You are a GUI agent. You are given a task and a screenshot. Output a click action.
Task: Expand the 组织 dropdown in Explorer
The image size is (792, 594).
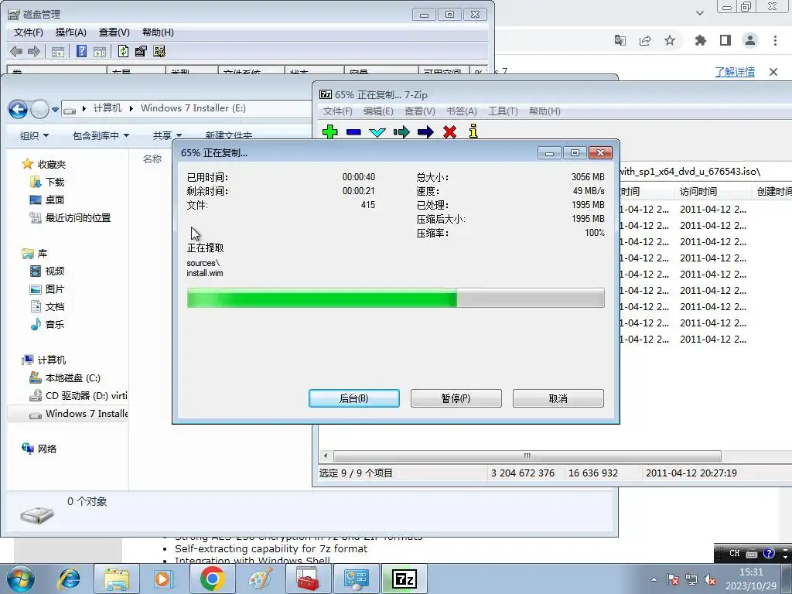(34, 135)
